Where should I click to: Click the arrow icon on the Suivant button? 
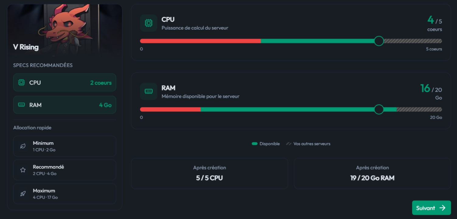click(x=442, y=208)
